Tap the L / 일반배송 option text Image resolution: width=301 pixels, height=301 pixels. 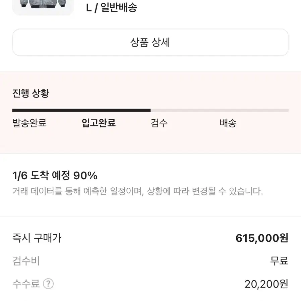tap(111, 8)
